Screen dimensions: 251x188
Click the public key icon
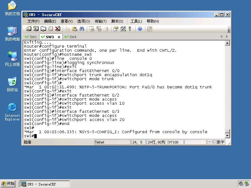point(130,29)
